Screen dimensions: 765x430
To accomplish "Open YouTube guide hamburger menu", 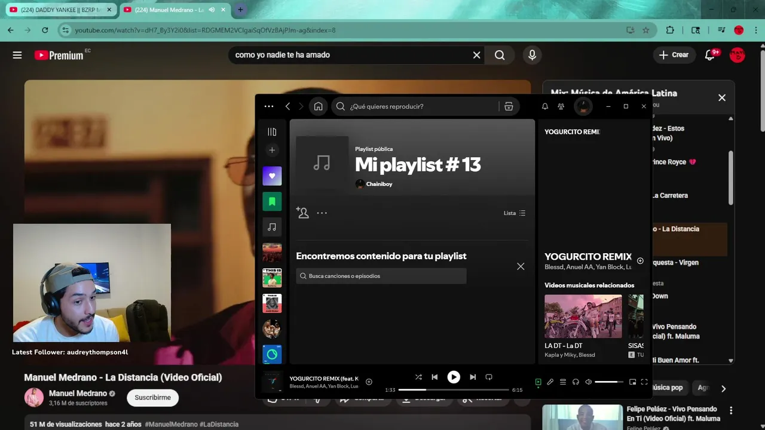I will coord(17,55).
